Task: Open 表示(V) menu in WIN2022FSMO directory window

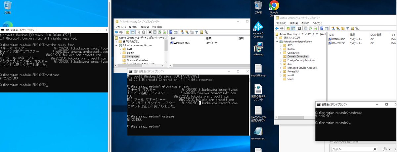Action: (145, 27)
